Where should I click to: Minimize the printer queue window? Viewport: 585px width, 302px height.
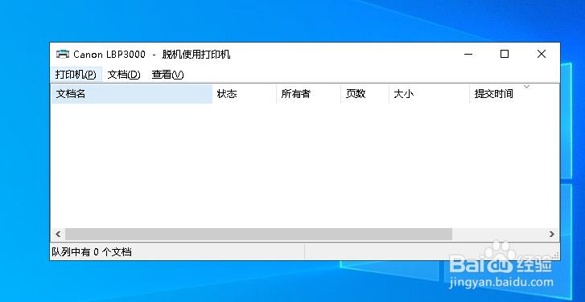tap(468, 55)
